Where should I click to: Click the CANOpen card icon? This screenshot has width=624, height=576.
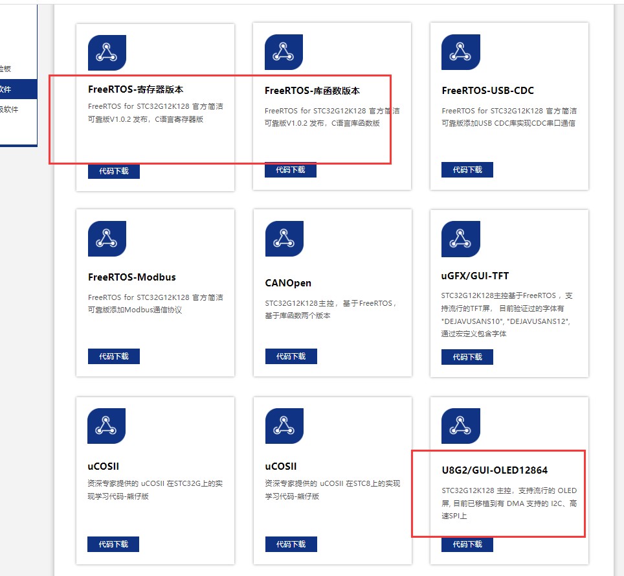point(284,239)
